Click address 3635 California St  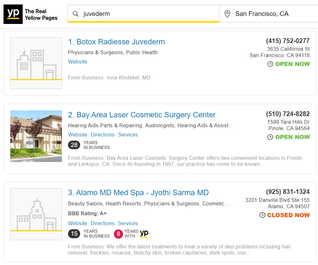[288, 49]
